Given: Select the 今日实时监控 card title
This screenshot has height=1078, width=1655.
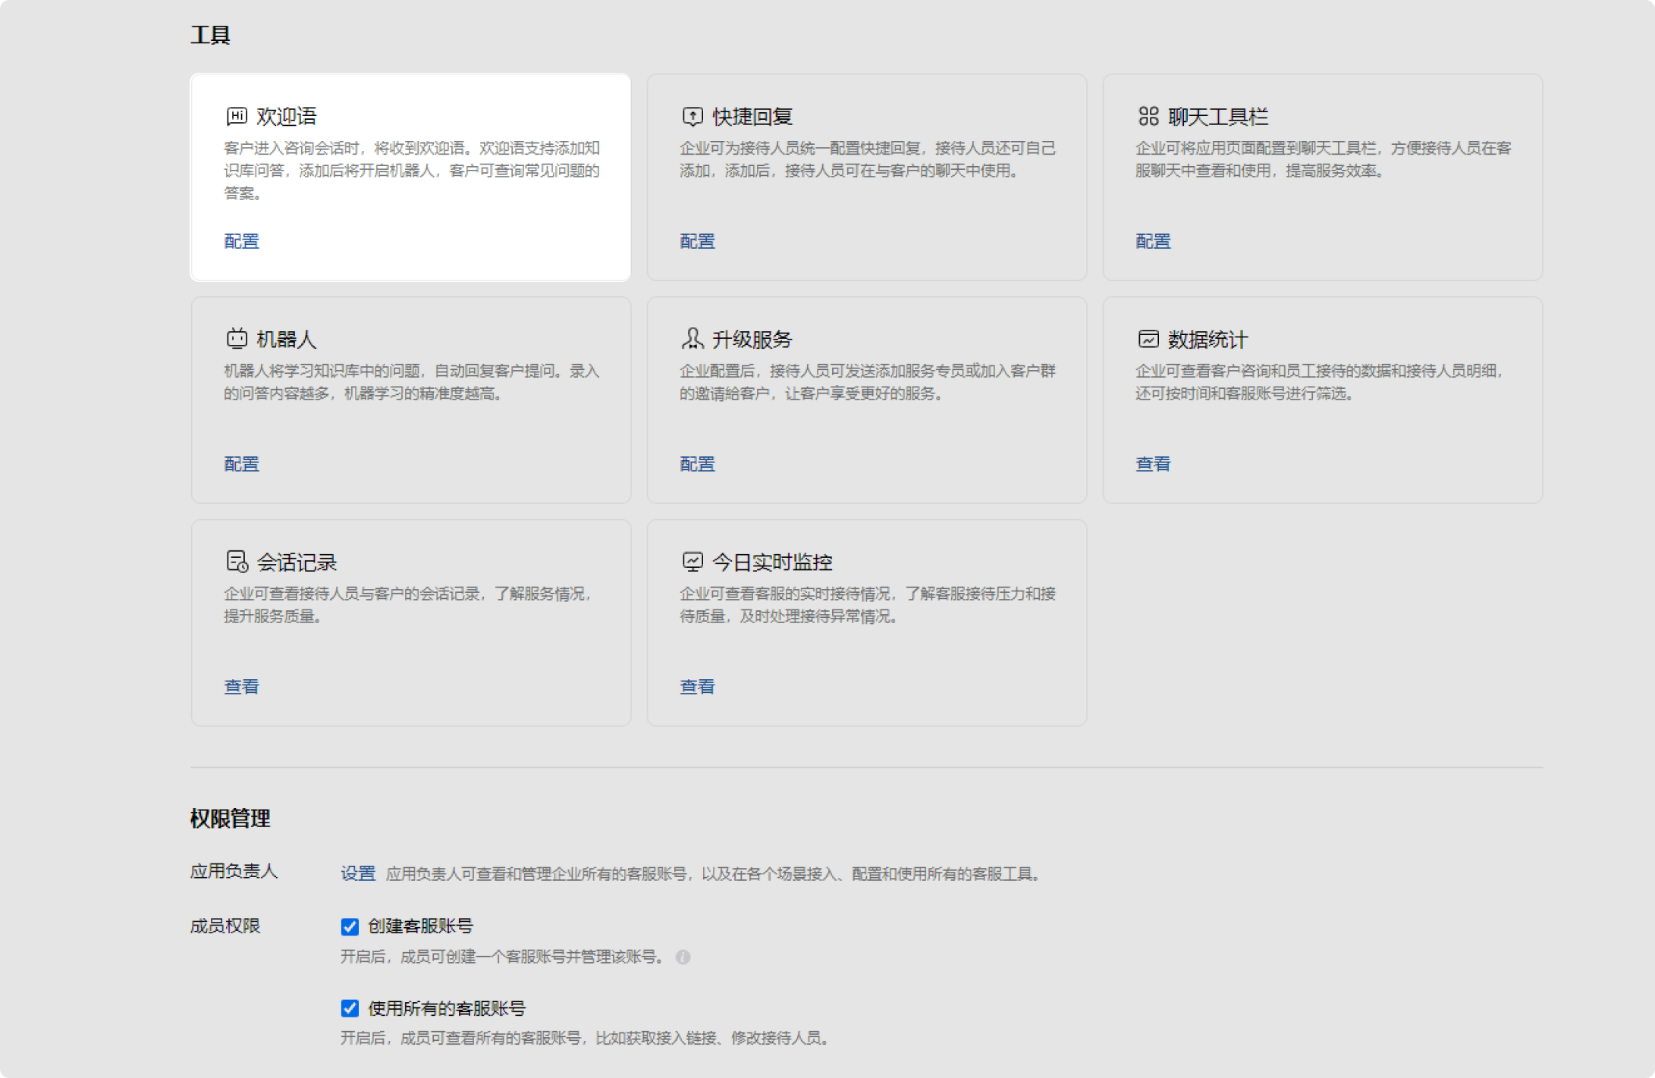Looking at the screenshot, I should [x=772, y=562].
